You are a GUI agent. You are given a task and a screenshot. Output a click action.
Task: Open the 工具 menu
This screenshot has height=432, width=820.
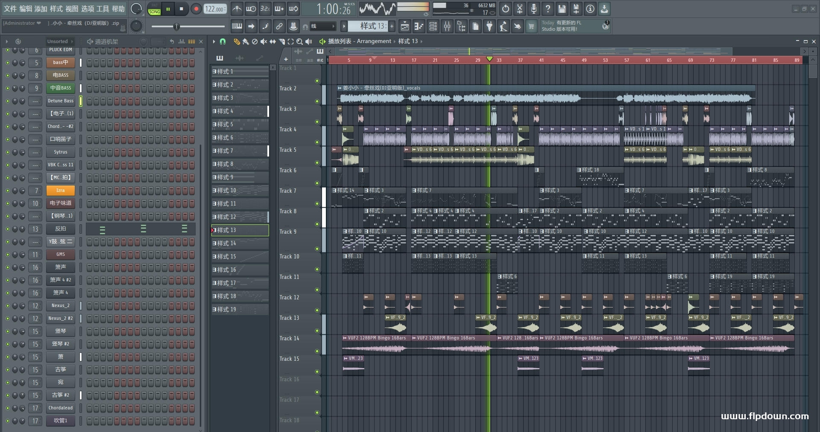102,9
